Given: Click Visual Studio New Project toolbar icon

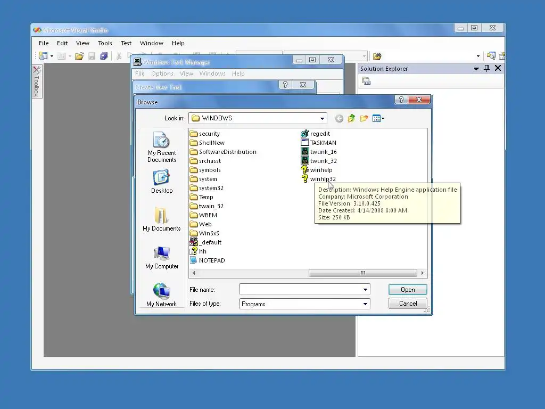Looking at the screenshot, I should coord(43,56).
